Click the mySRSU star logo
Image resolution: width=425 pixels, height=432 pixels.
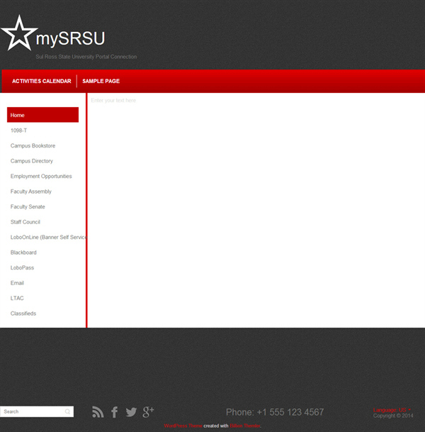(x=19, y=33)
